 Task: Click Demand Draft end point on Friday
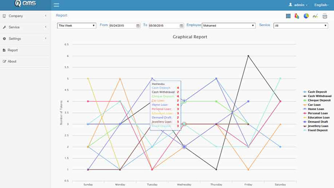coord(248,101)
